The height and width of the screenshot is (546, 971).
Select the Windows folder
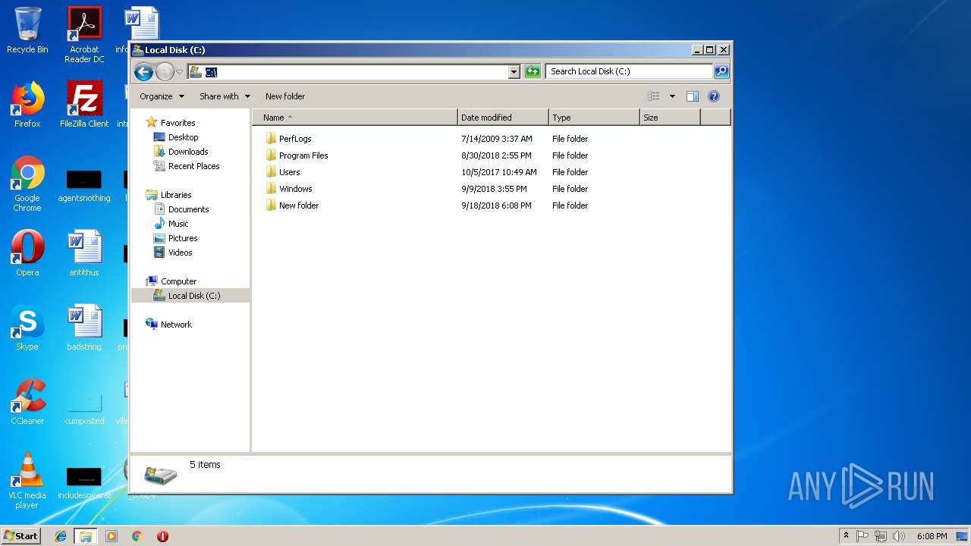[289, 189]
